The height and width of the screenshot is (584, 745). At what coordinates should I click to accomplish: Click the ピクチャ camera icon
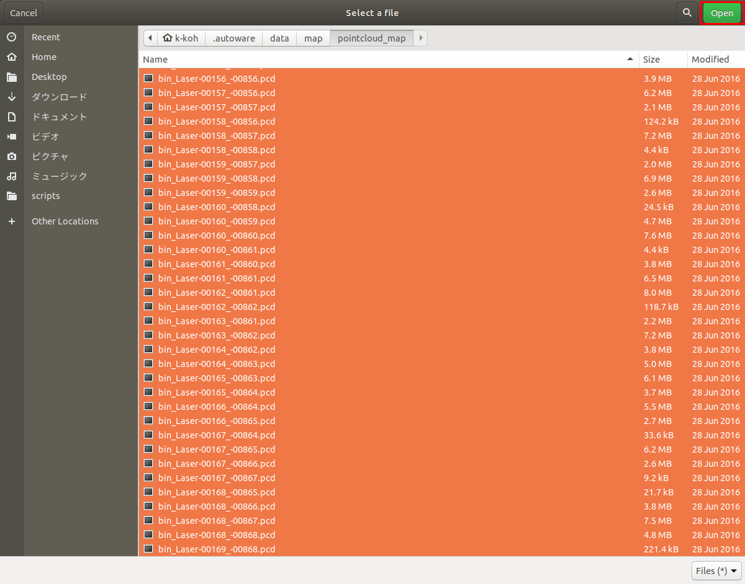(11, 156)
